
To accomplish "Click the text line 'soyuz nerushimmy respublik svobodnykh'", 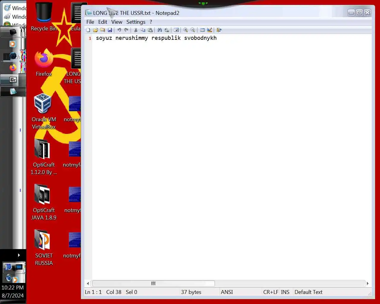I will click(x=156, y=38).
